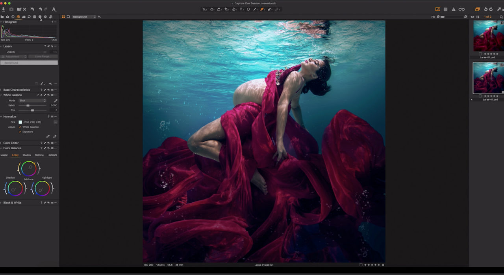Expand the Color Editor panel
The image size is (504, 275).
[1, 143]
